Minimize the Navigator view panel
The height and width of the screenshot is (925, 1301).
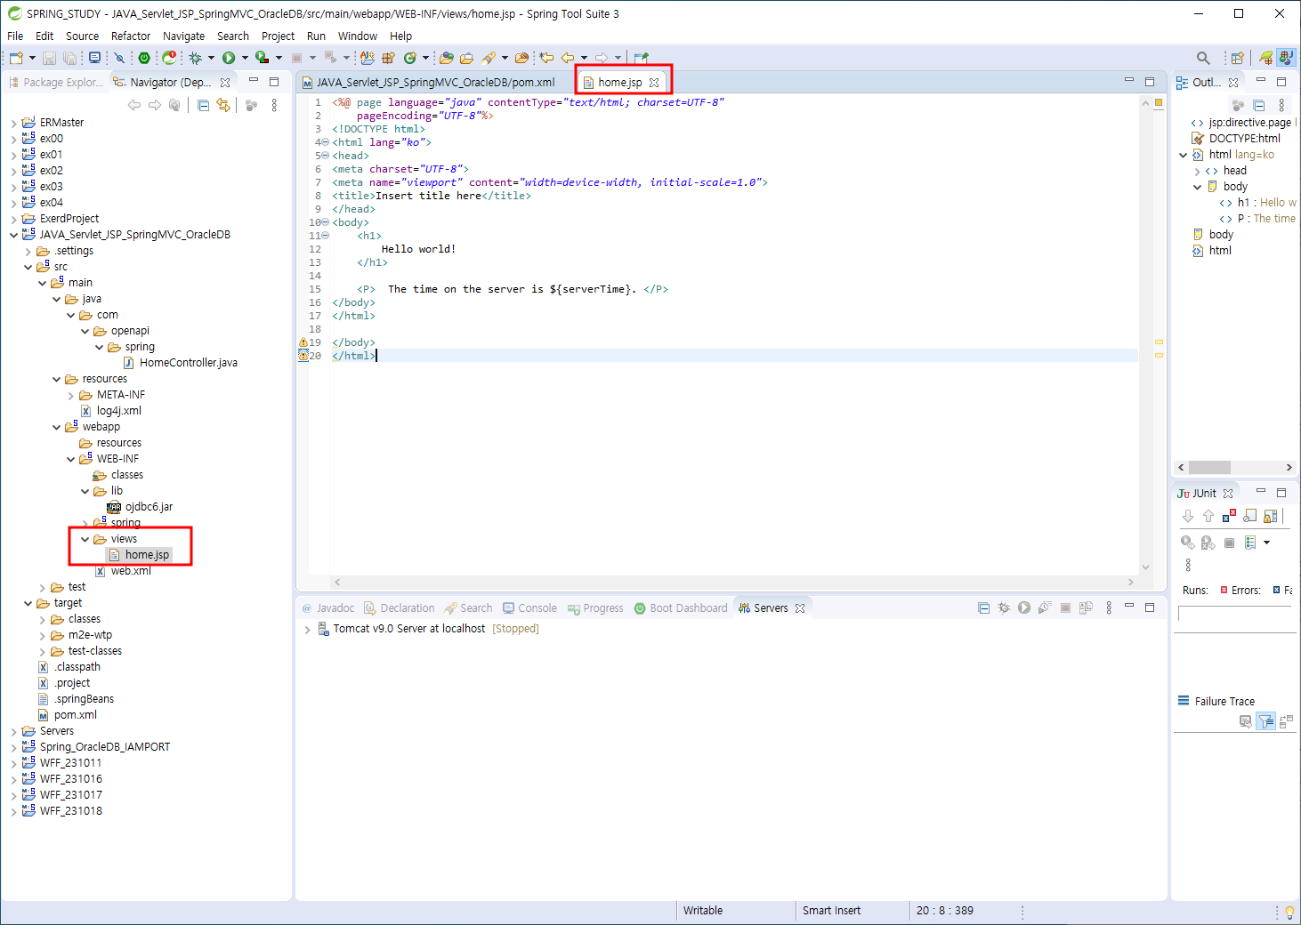[x=254, y=81]
